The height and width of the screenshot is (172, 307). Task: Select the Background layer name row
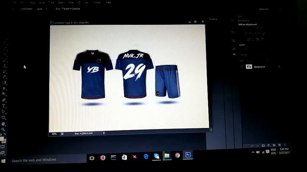(x=260, y=67)
